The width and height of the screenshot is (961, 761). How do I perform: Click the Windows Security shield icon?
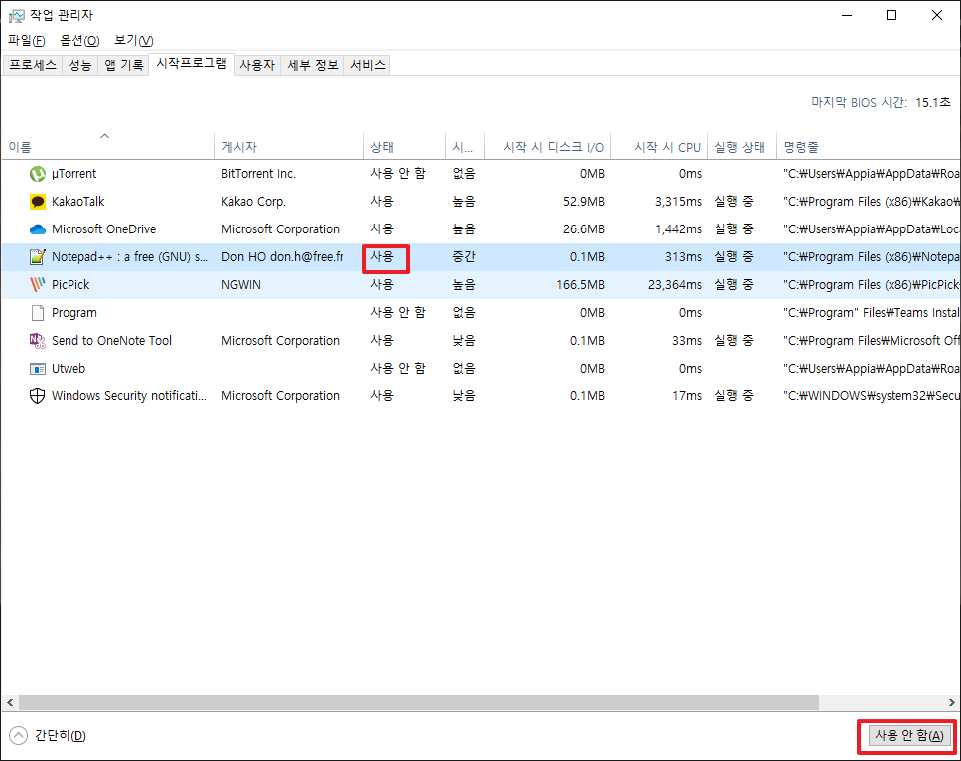click(38, 396)
